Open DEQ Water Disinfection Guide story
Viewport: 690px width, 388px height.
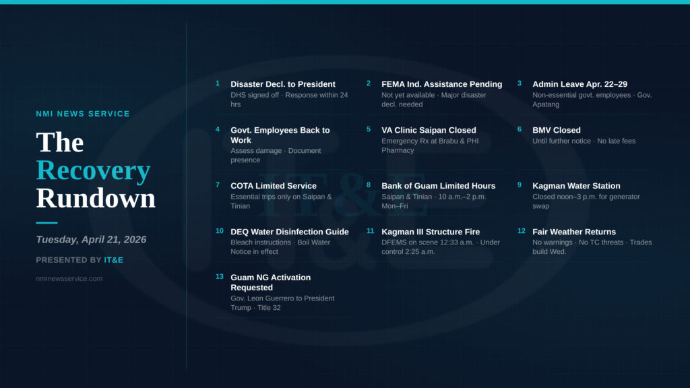click(x=289, y=232)
